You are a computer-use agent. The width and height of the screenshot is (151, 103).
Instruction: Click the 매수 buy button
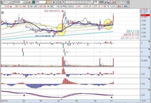pyautogui.click(x=119, y=6)
